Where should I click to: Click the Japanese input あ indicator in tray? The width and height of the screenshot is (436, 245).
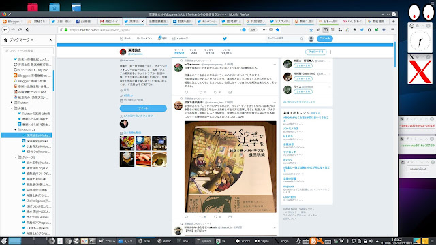click(x=313, y=241)
